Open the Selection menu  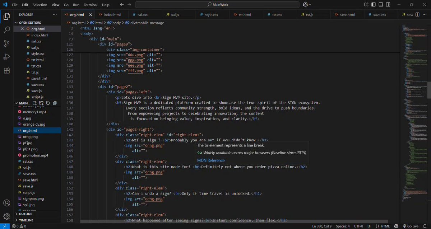click(x=40, y=5)
